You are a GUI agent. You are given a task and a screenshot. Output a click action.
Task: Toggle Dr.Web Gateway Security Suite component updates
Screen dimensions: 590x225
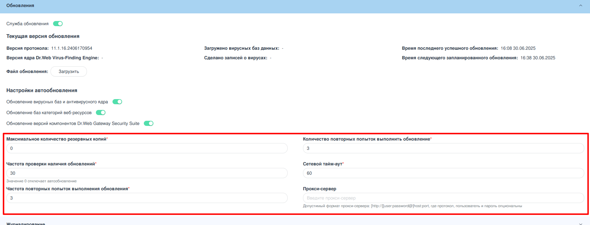(x=149, y=123)
